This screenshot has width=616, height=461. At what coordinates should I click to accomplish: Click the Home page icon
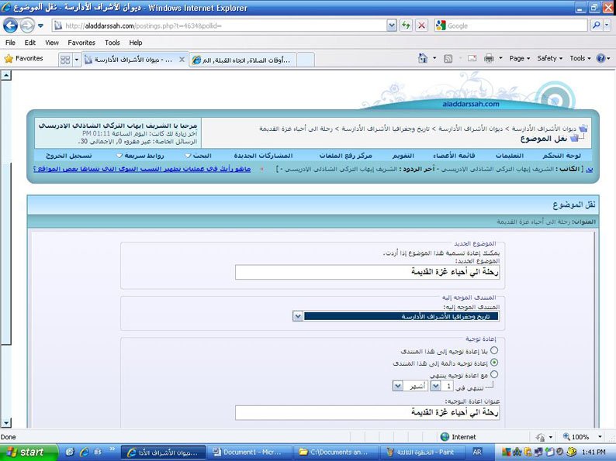point(423,58)
